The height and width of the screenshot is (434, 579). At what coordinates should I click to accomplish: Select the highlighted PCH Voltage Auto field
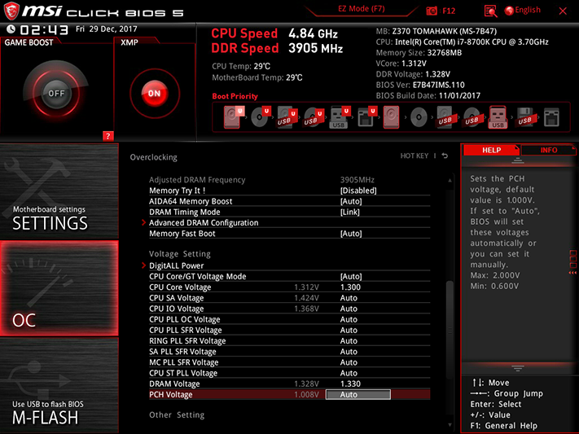point(357,394)
